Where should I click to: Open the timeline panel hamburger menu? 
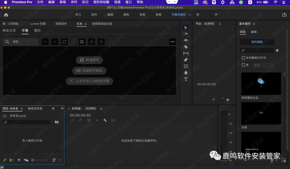[x=101, y=108]
